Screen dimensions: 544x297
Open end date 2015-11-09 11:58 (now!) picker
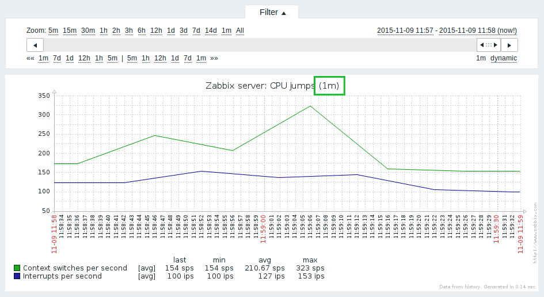478,31
